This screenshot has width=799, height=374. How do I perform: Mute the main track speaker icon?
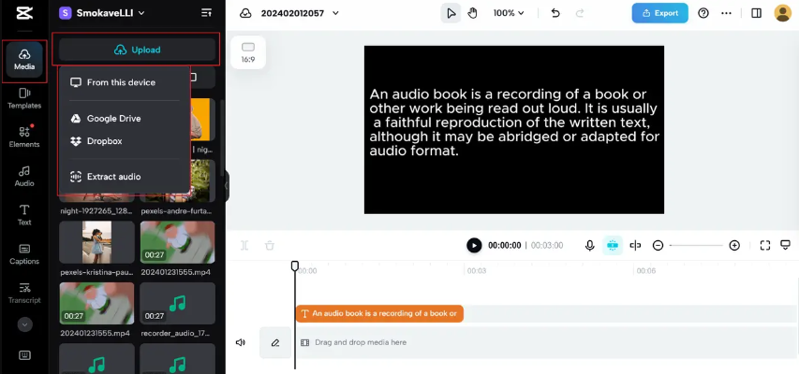coord(241,342)
